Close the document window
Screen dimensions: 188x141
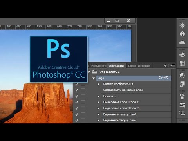point(128,21)
